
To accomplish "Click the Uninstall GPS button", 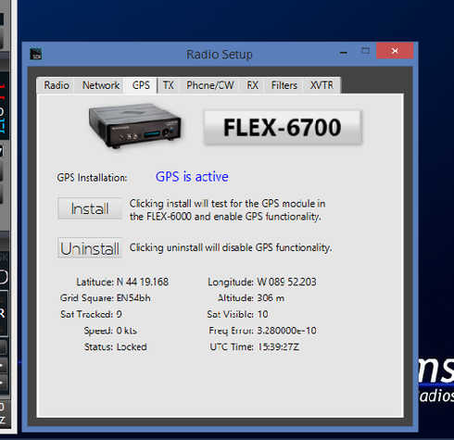I will [x=90, y=248].
